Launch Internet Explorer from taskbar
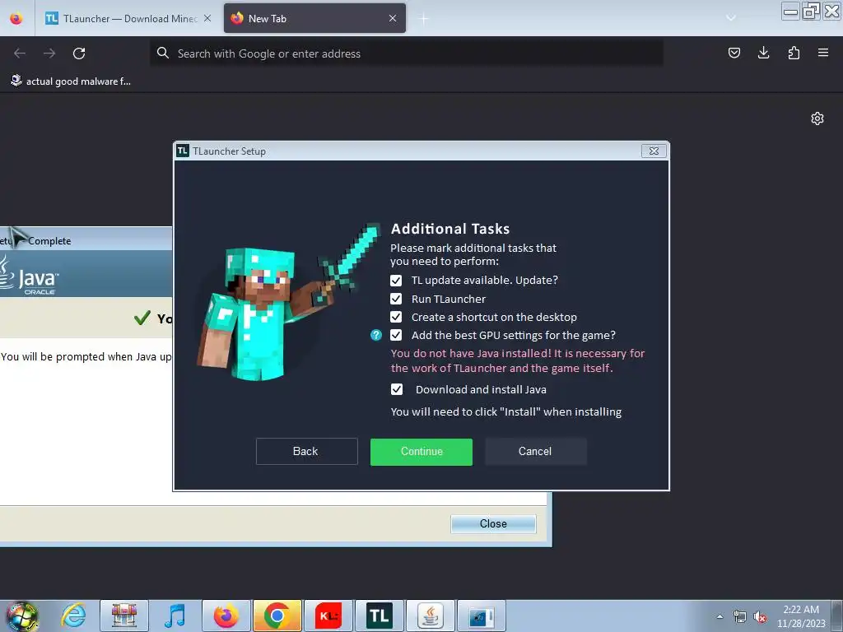 pos(73,616)
